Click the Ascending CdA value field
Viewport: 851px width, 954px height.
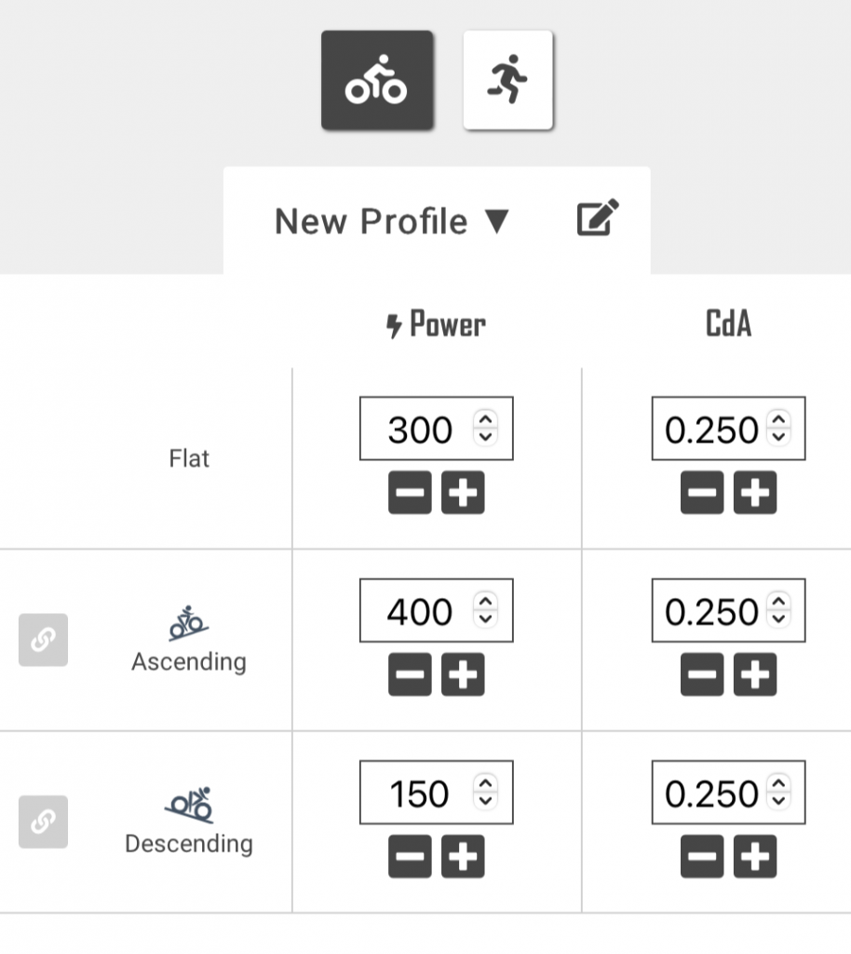click(711, 611)
